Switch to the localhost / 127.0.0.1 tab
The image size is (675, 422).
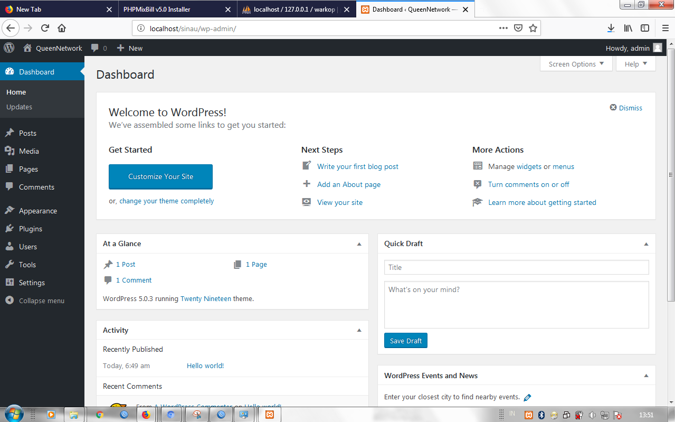click(x=296, y=9)
